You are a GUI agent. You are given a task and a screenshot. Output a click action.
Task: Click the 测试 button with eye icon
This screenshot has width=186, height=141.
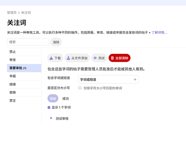[99, 58]
